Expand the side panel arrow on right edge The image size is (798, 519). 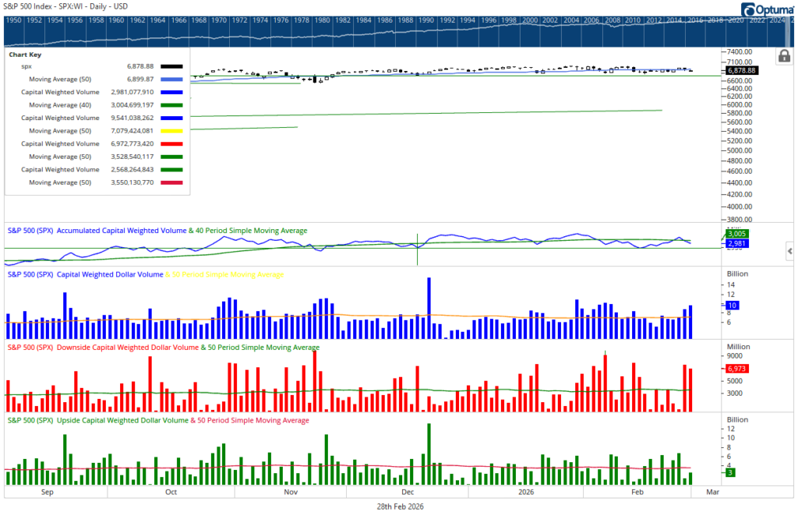790,251
